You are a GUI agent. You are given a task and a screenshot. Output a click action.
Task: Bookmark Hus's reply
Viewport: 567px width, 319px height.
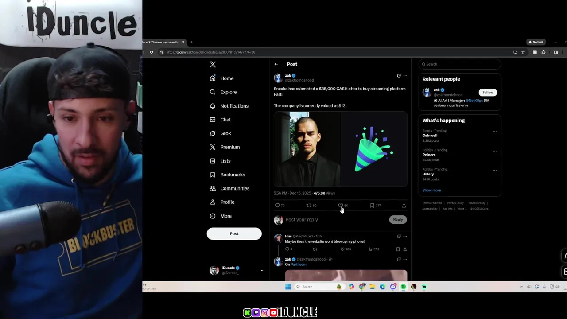[x=398, y=249]
